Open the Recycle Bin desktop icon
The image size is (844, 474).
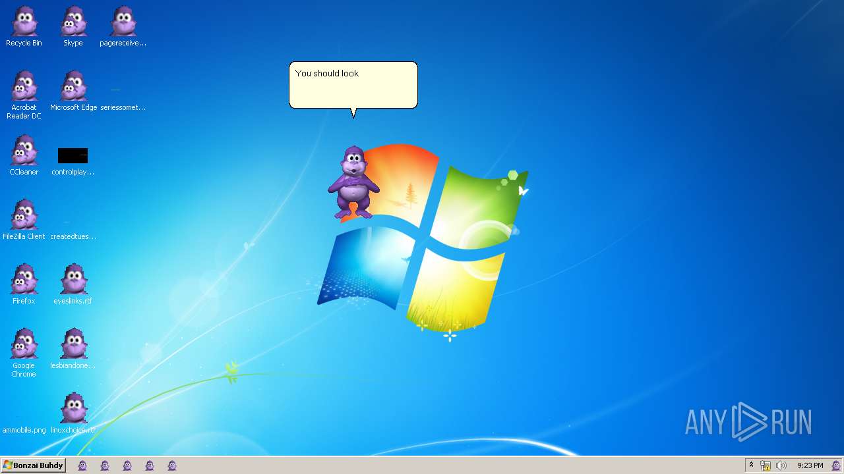pyautogui.click(x=24, y=26)
